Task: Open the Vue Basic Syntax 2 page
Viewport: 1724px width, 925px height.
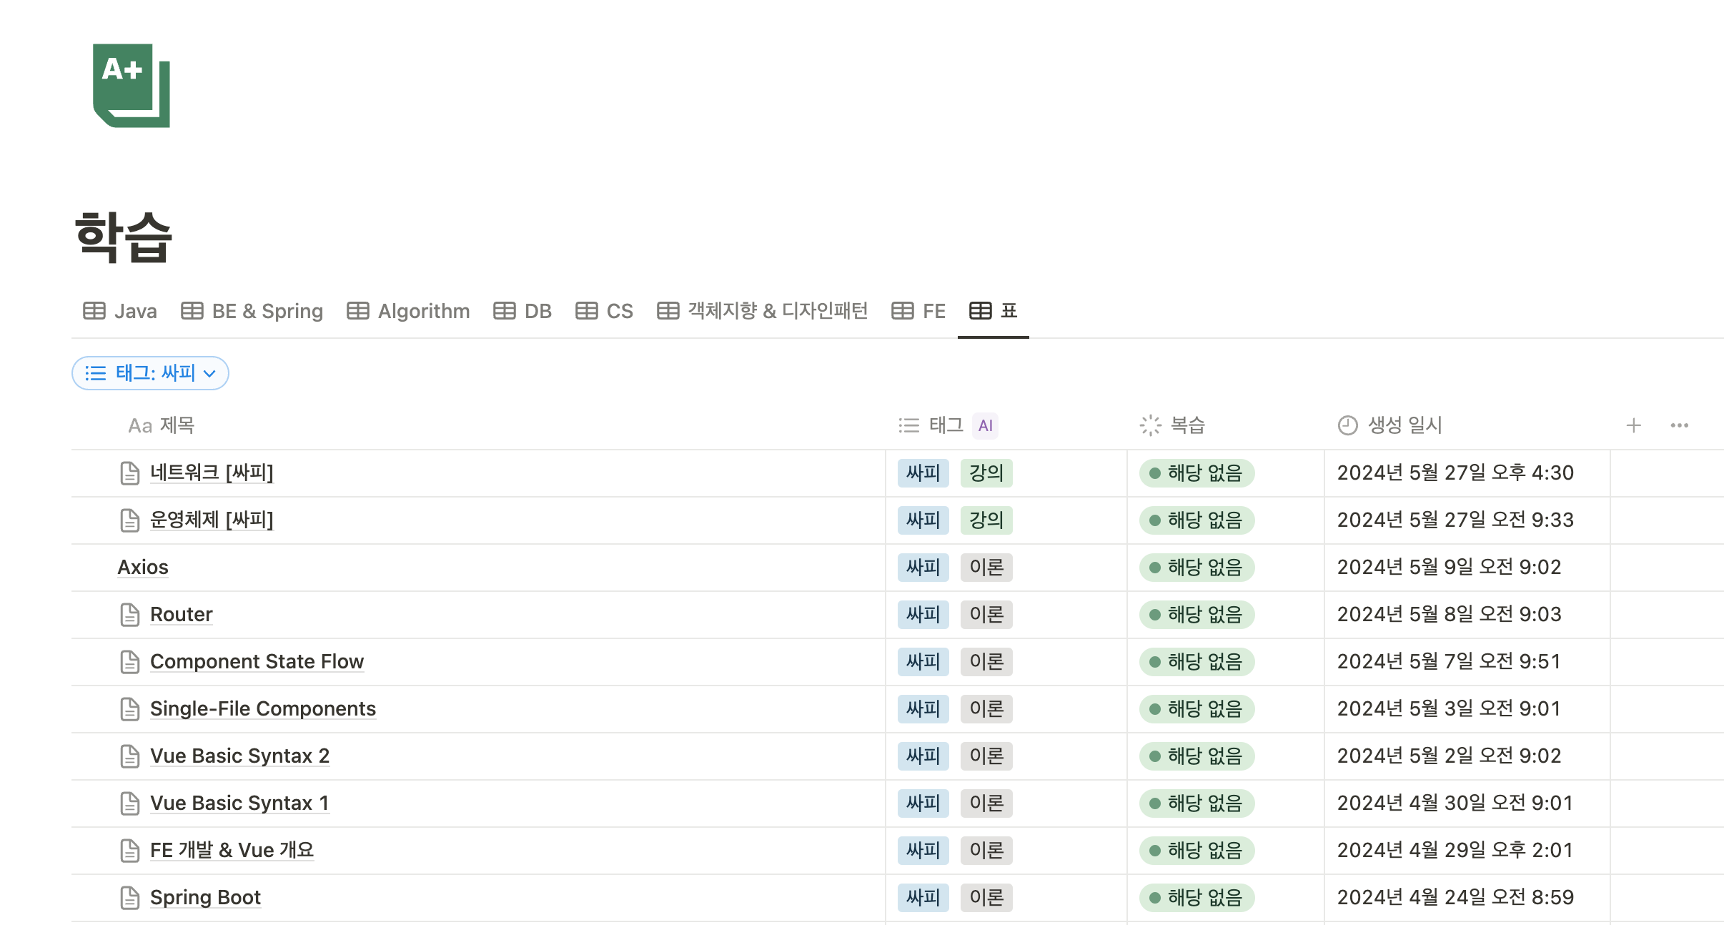Action: 239,756
